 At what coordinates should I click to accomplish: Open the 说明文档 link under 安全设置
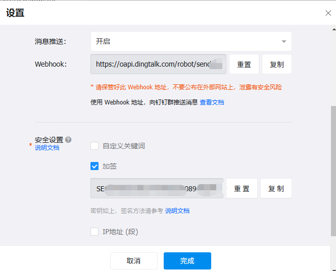(47, 148)
